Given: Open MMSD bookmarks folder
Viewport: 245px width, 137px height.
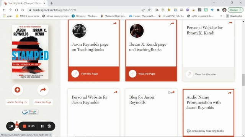Looking at the screenshot, I should (x=27, y=16).
